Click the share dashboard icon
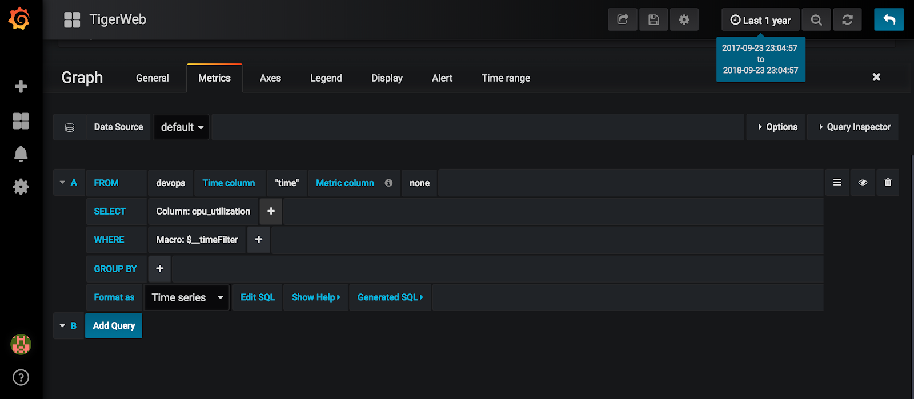This screenshot has width=914, height=399. pyautogui.click(x=623, y=20)
